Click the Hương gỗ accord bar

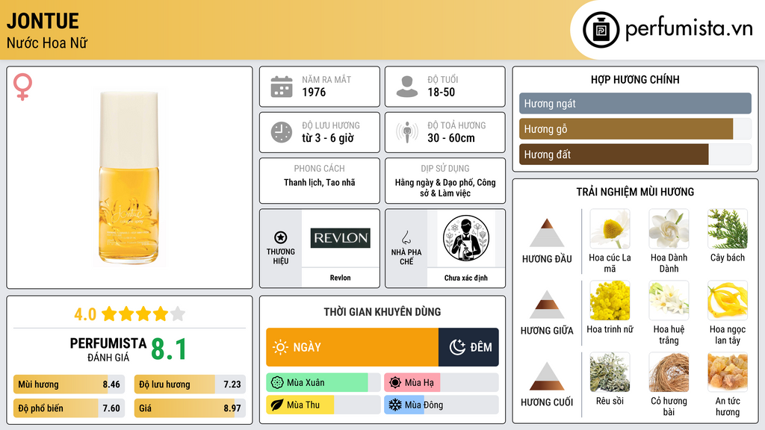[x=635, y=128]
